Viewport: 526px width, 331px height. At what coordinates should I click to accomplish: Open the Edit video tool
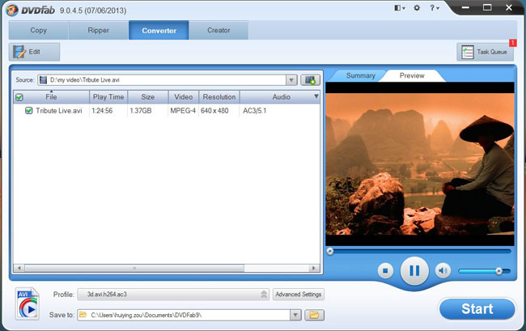(34, 52)
